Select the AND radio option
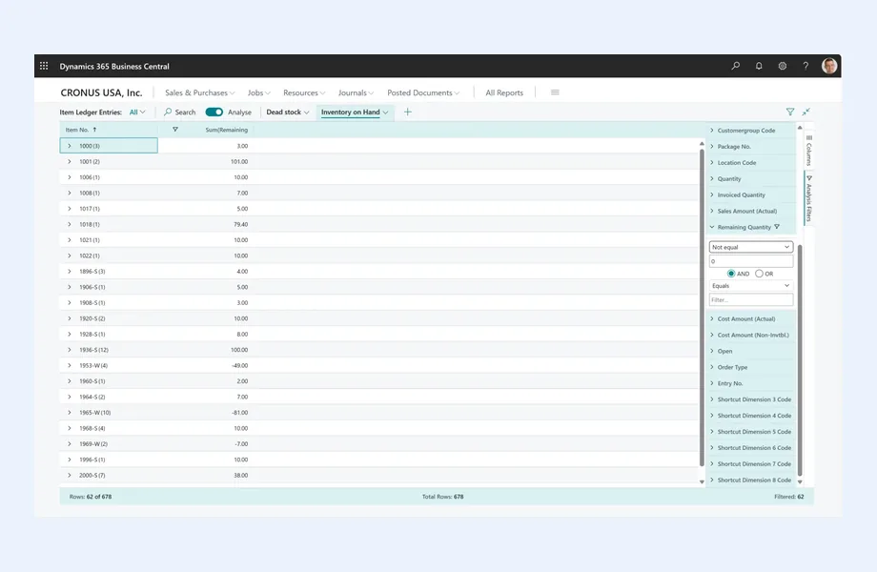The height and width of the screenshot is (572, 877). point(731,274)
